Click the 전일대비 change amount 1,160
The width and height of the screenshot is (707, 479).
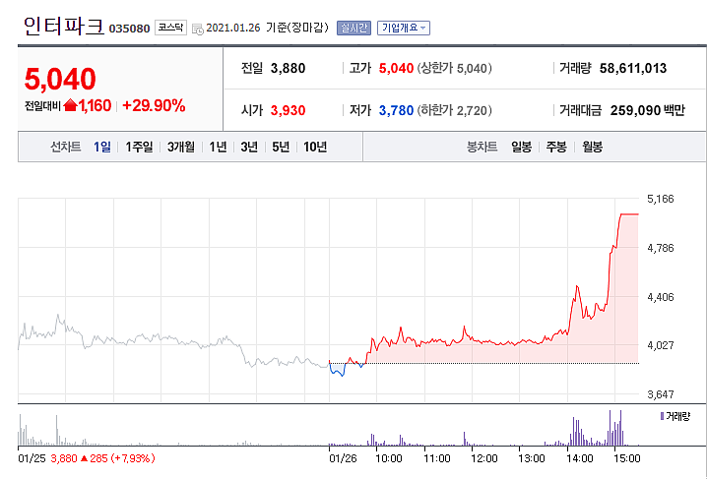95,106
